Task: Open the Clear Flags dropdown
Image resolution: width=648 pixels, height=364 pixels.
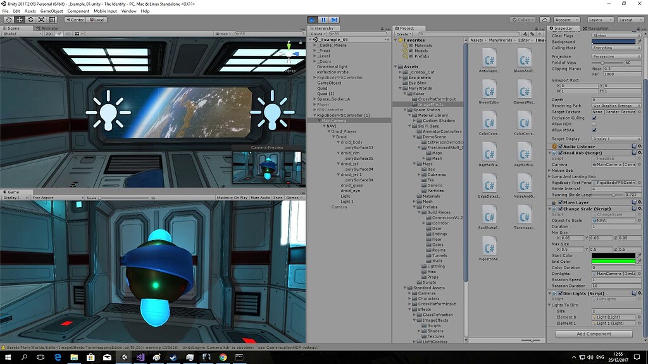Action: [x=614, y=36]
